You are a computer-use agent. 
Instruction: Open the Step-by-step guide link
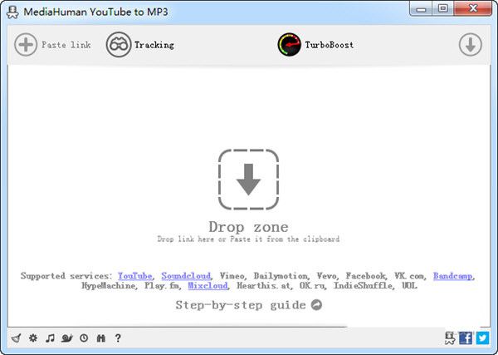(x=241, y=305)
